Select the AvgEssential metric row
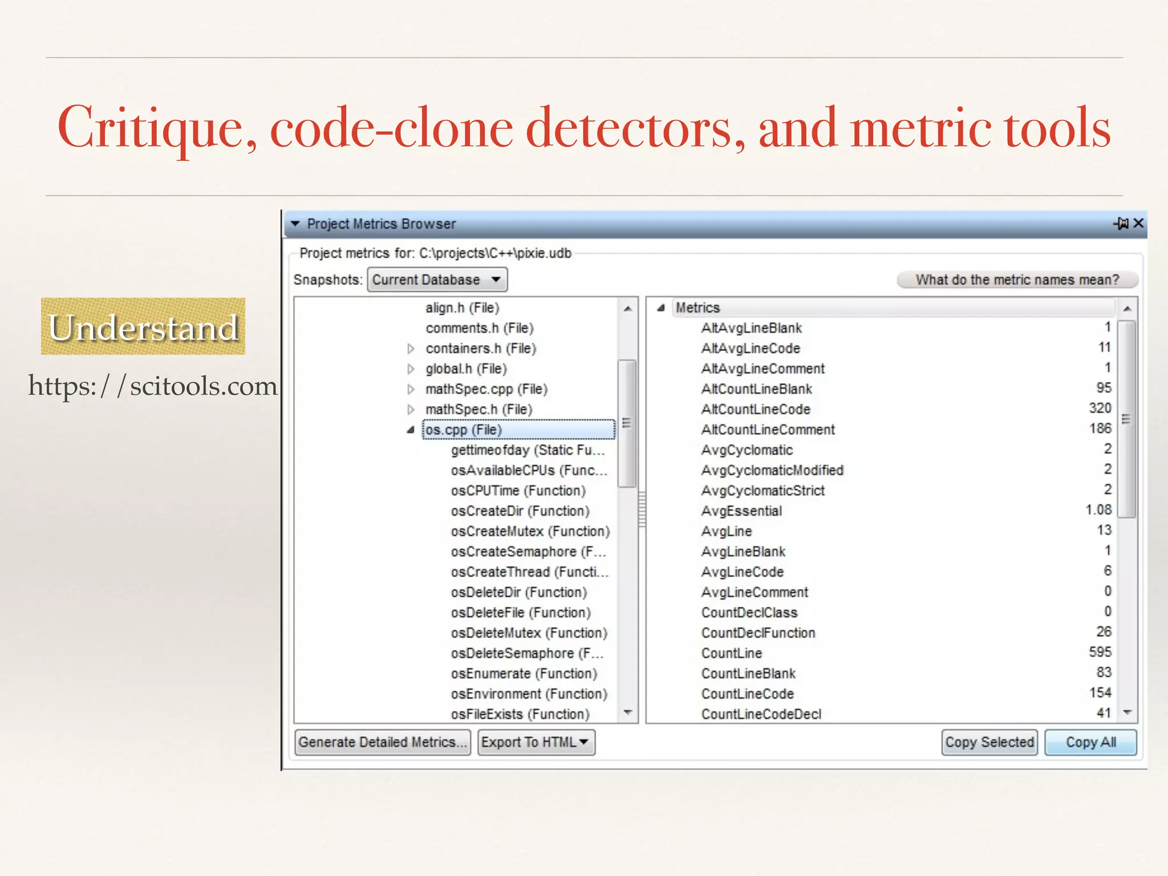Screen dimensions: 1168x876 point(906,511)
